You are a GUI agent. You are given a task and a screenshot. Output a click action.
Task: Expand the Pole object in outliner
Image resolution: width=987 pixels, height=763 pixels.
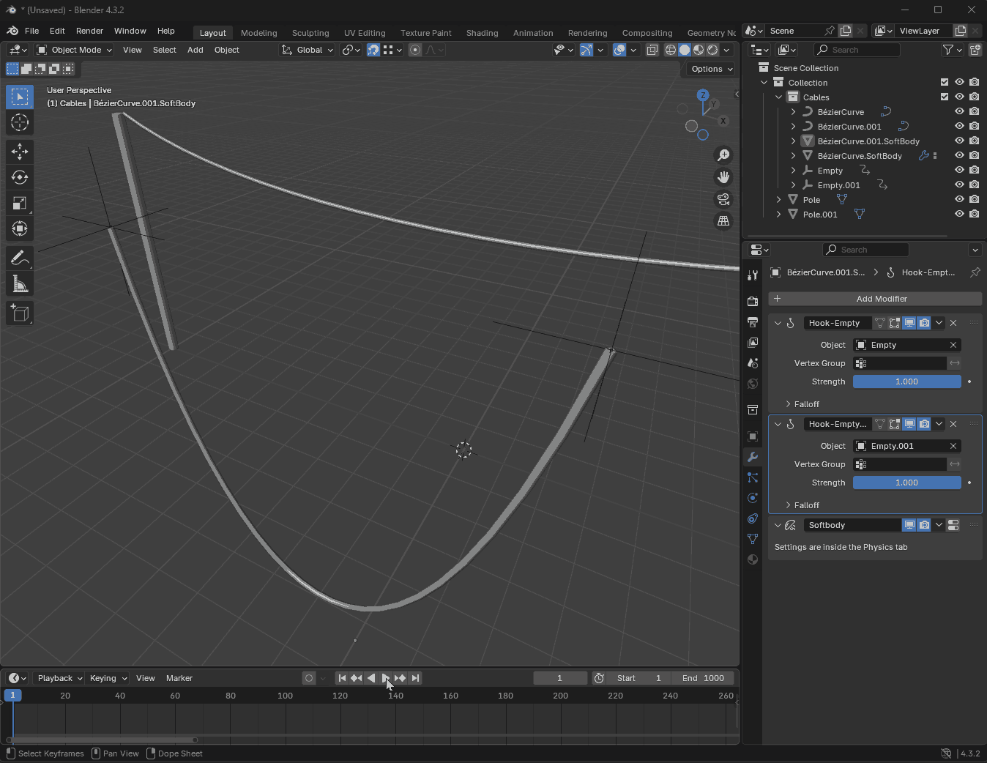[x=778, y=200]
